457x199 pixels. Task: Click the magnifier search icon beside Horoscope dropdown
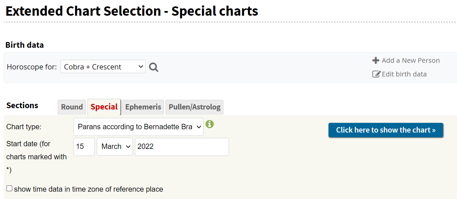point(154,67)
